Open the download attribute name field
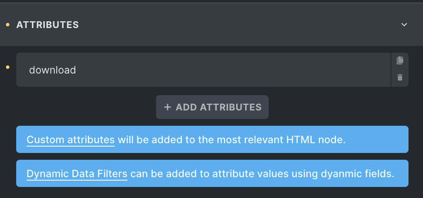This screenshot has height=198, width=423. [203, 70]
